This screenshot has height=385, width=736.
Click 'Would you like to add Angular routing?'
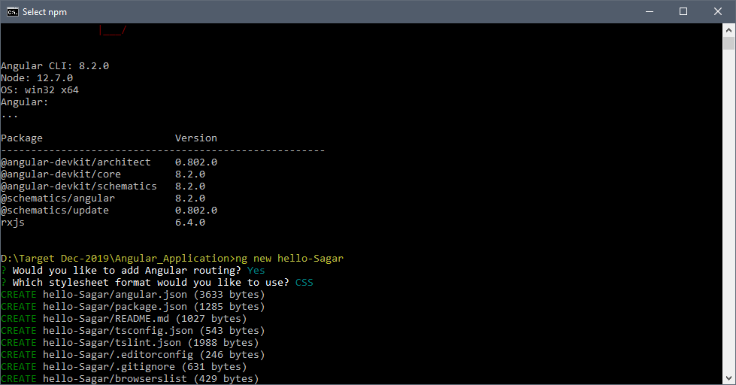[x=127, y=271]
